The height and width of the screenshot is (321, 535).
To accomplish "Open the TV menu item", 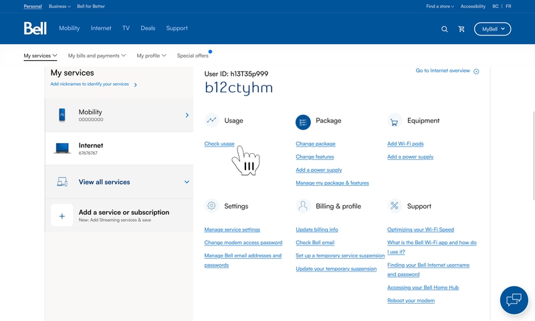I will click(x=126, y=28).
